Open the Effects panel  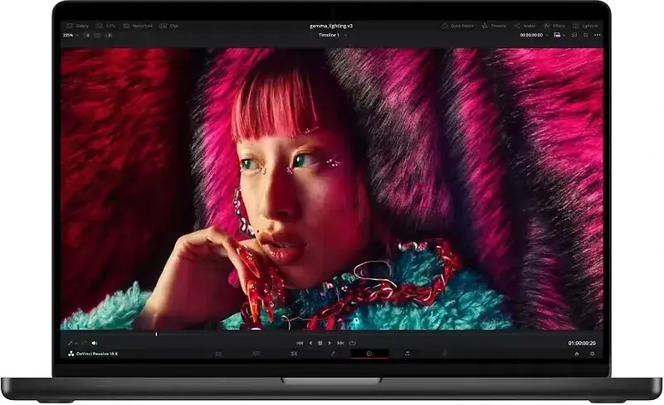(554, 26)
